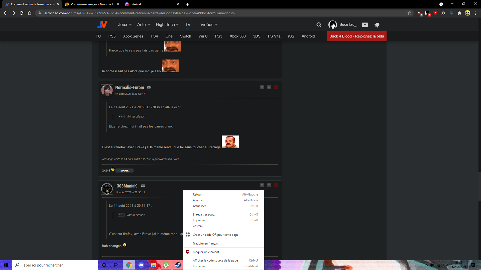
Task: Switch to the général browser tab
Action: (x=152, y=4)
